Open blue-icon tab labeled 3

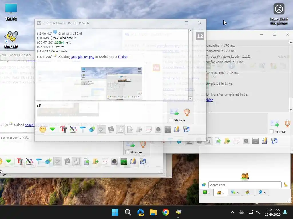tap(262, 192)
